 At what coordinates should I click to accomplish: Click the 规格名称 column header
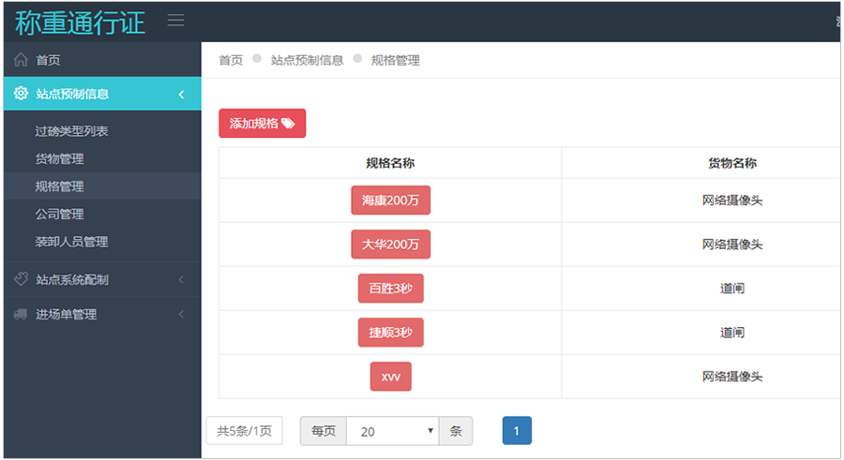pos(390,163)
